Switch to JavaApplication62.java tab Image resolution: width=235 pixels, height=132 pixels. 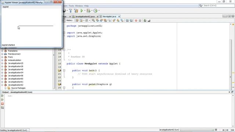pos(85,16)
